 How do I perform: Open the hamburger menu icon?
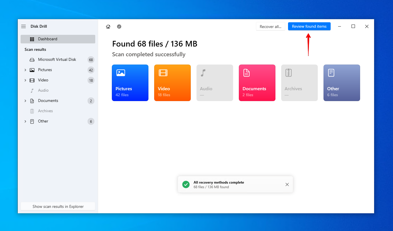point(23,26)
